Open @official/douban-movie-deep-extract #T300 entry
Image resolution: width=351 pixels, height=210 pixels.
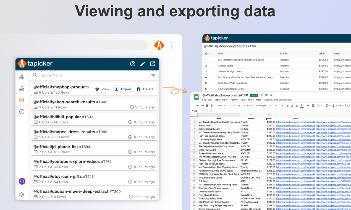click(94, 193)
